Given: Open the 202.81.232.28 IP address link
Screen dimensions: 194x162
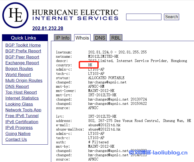Looking at the screenshot, I should (48, 28).
